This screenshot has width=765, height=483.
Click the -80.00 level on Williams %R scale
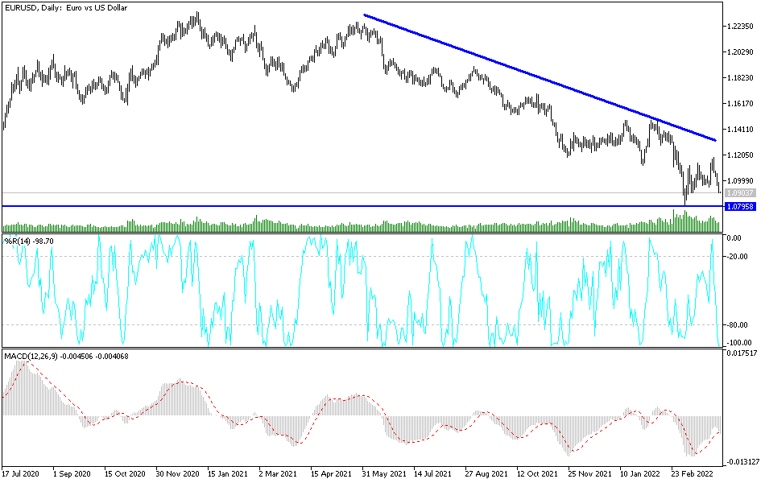click(x=737, y=325)
